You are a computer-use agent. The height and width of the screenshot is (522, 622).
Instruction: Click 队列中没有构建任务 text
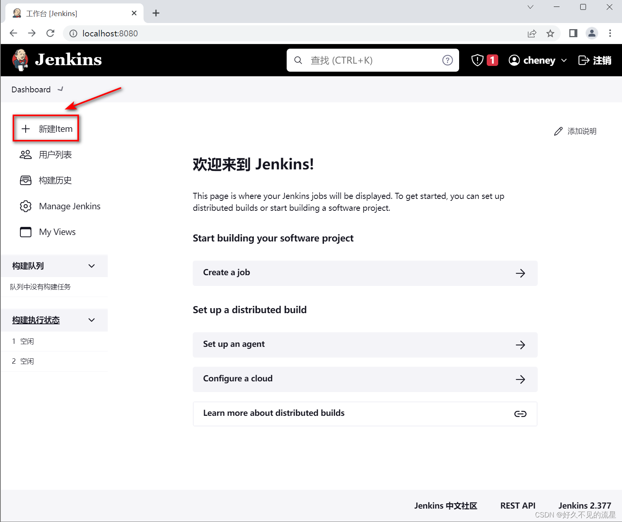coord(40,287)
